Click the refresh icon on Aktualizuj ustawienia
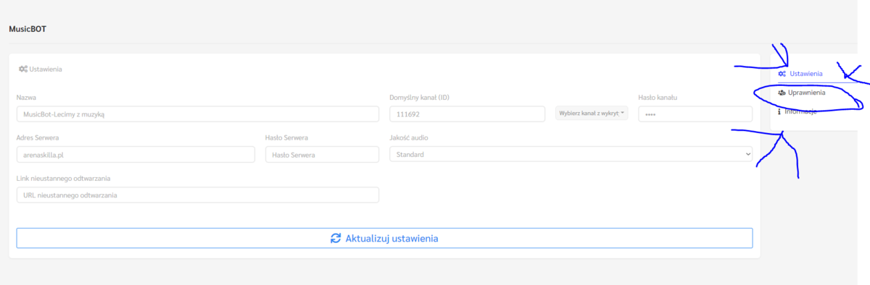This screenshot has width=870, height=285. (x=336, y=238)
